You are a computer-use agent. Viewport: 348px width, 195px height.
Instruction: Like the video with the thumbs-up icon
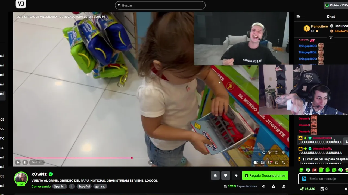click(x=264, y=152)
